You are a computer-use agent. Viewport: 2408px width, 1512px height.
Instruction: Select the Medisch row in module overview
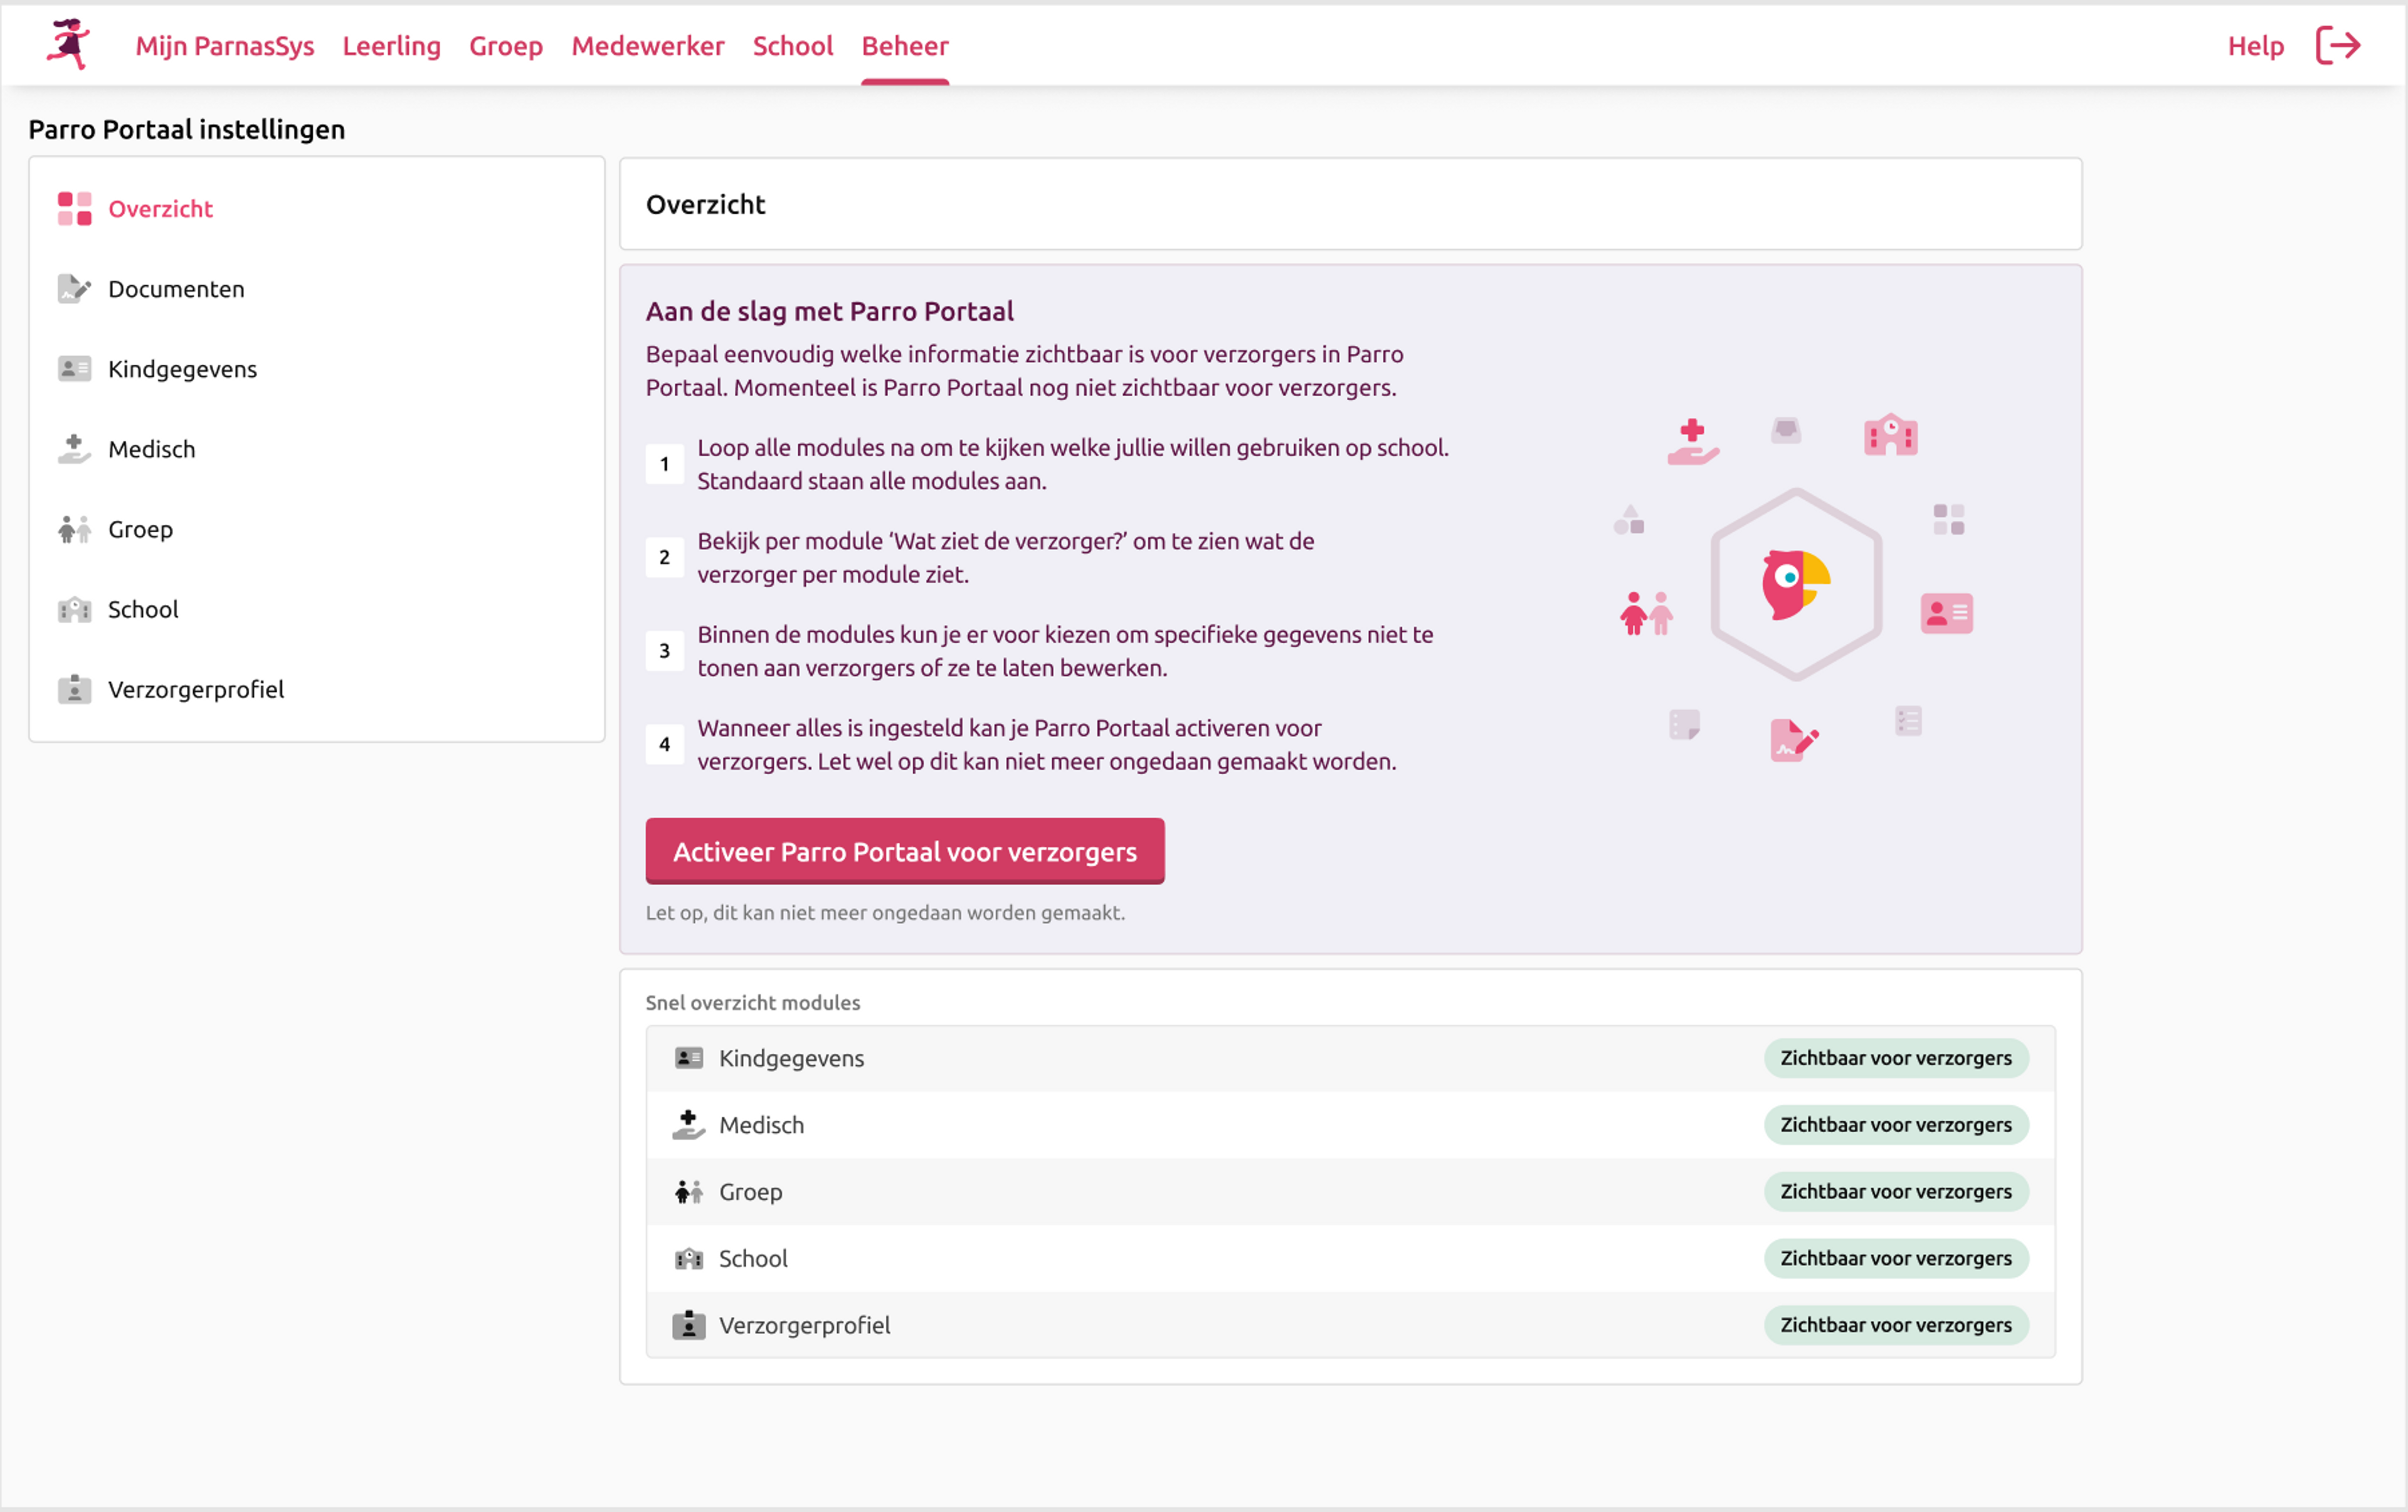pyautogui.click(x=1350, y=1124)
